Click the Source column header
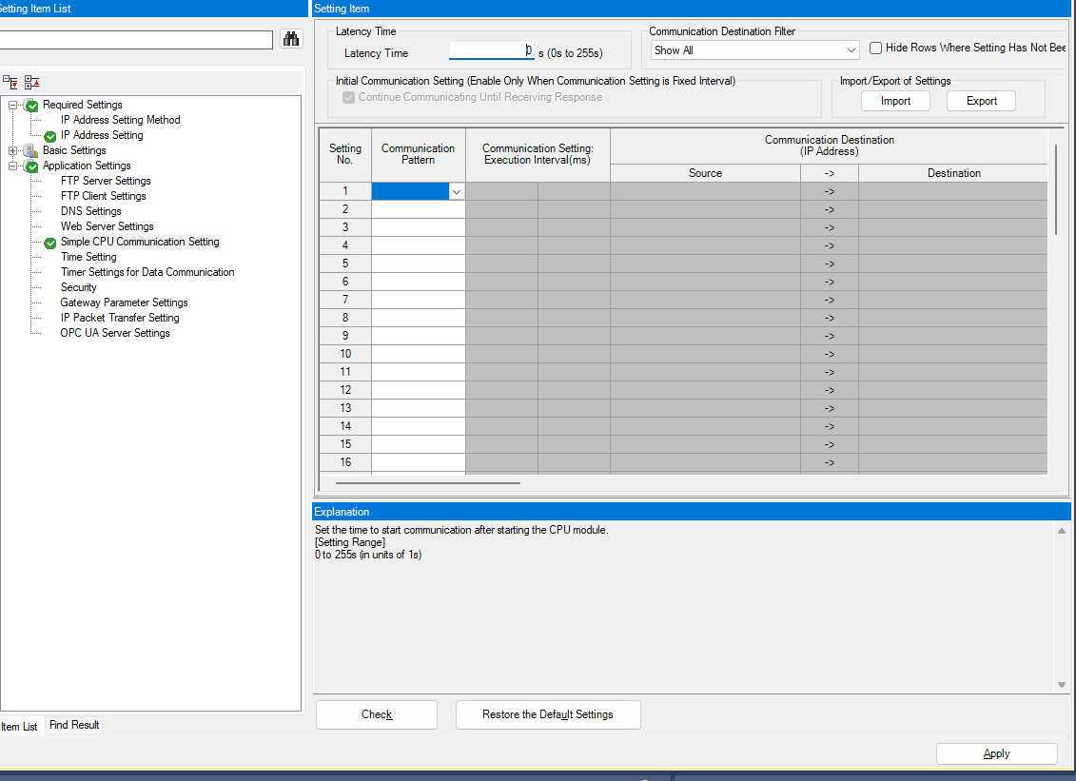Screen dimensions: 1076x781 point(705,173)
